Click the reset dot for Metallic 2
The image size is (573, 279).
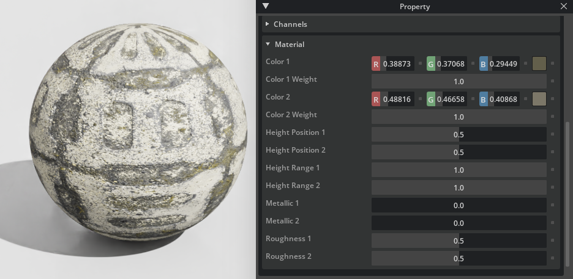click(553, 223)
